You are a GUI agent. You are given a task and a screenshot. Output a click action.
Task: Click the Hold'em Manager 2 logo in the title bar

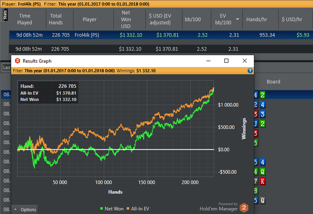[17, 61]
